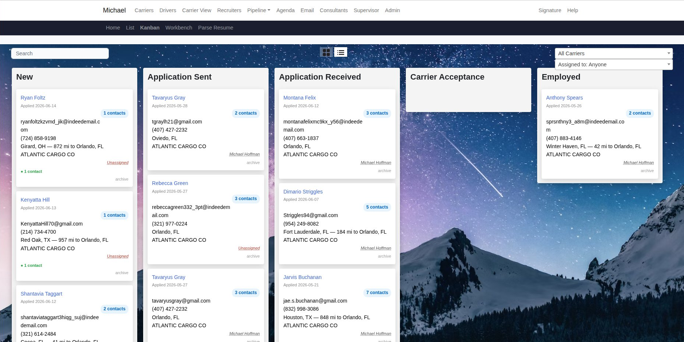
Task: Expand the Pipeline menu
Action: pos(259,10)
